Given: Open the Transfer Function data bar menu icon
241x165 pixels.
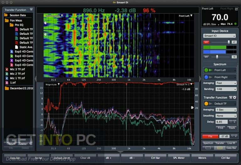Looking at the screenshot, I should pos(31,9).
